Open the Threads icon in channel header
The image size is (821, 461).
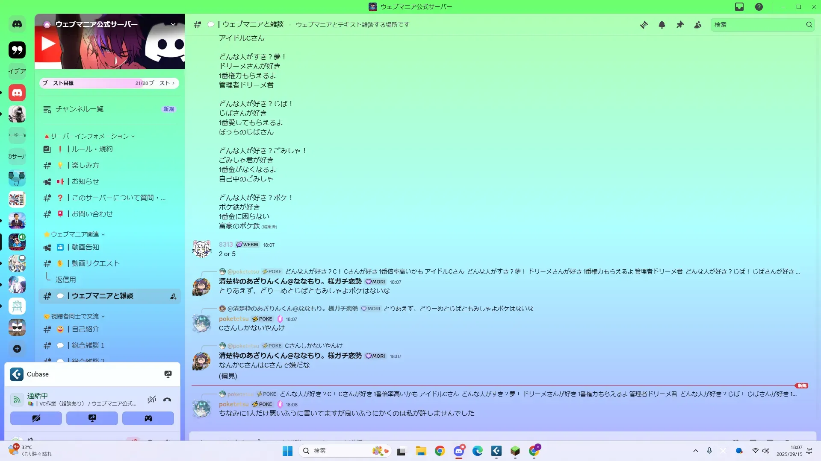coord(644,25)
